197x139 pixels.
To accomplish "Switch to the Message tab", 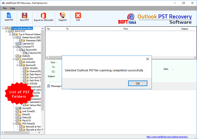I will (x=54, y=86).
